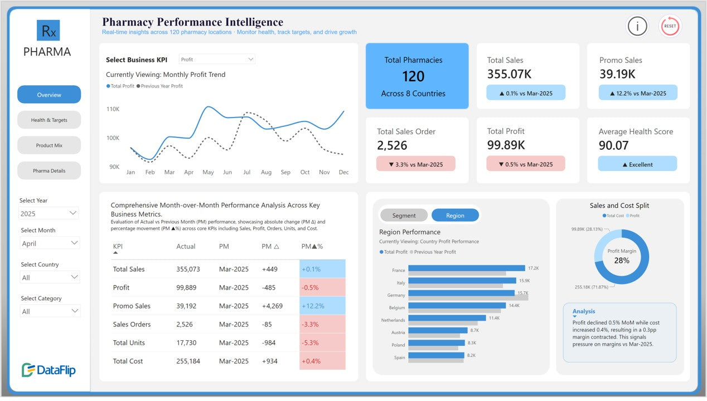Select the Region toggle
Viewport: 707px width, 401px height.
click(x=455, y=216)
